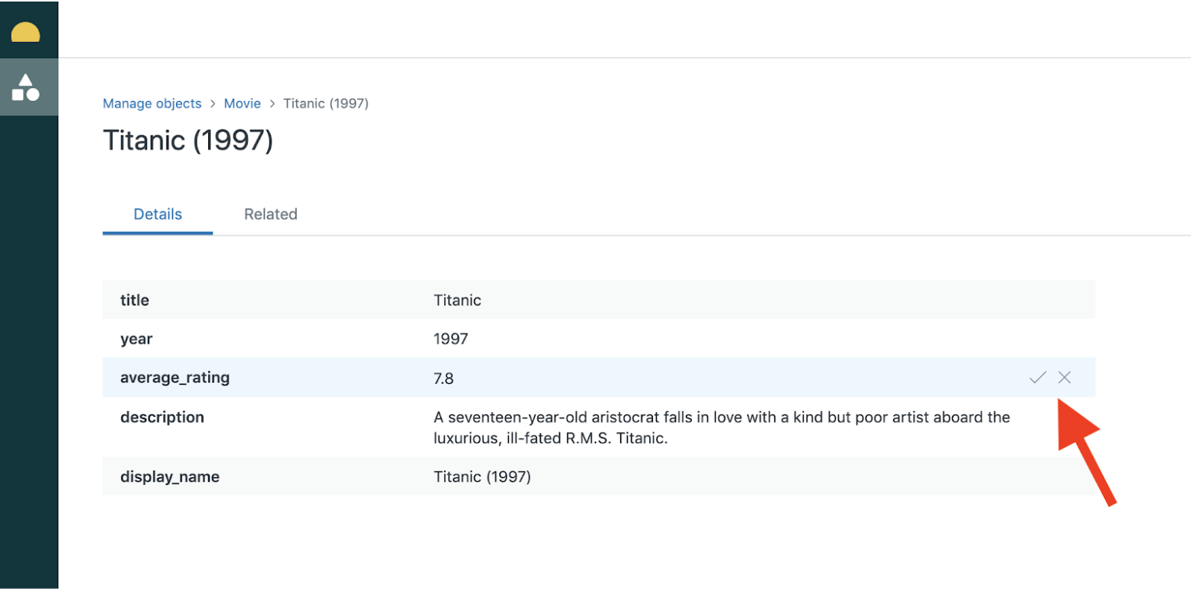Click the average_rating field label
Screen dimensions: 1191x589
pyautogui.click(x=175, y=377)
